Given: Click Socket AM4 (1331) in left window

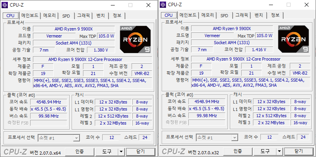Looking at the screenshot, I should (x=74, y=43).
